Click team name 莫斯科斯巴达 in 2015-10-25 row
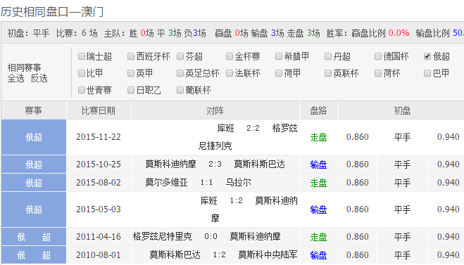464x265 pixels. (x=260, y=164)
